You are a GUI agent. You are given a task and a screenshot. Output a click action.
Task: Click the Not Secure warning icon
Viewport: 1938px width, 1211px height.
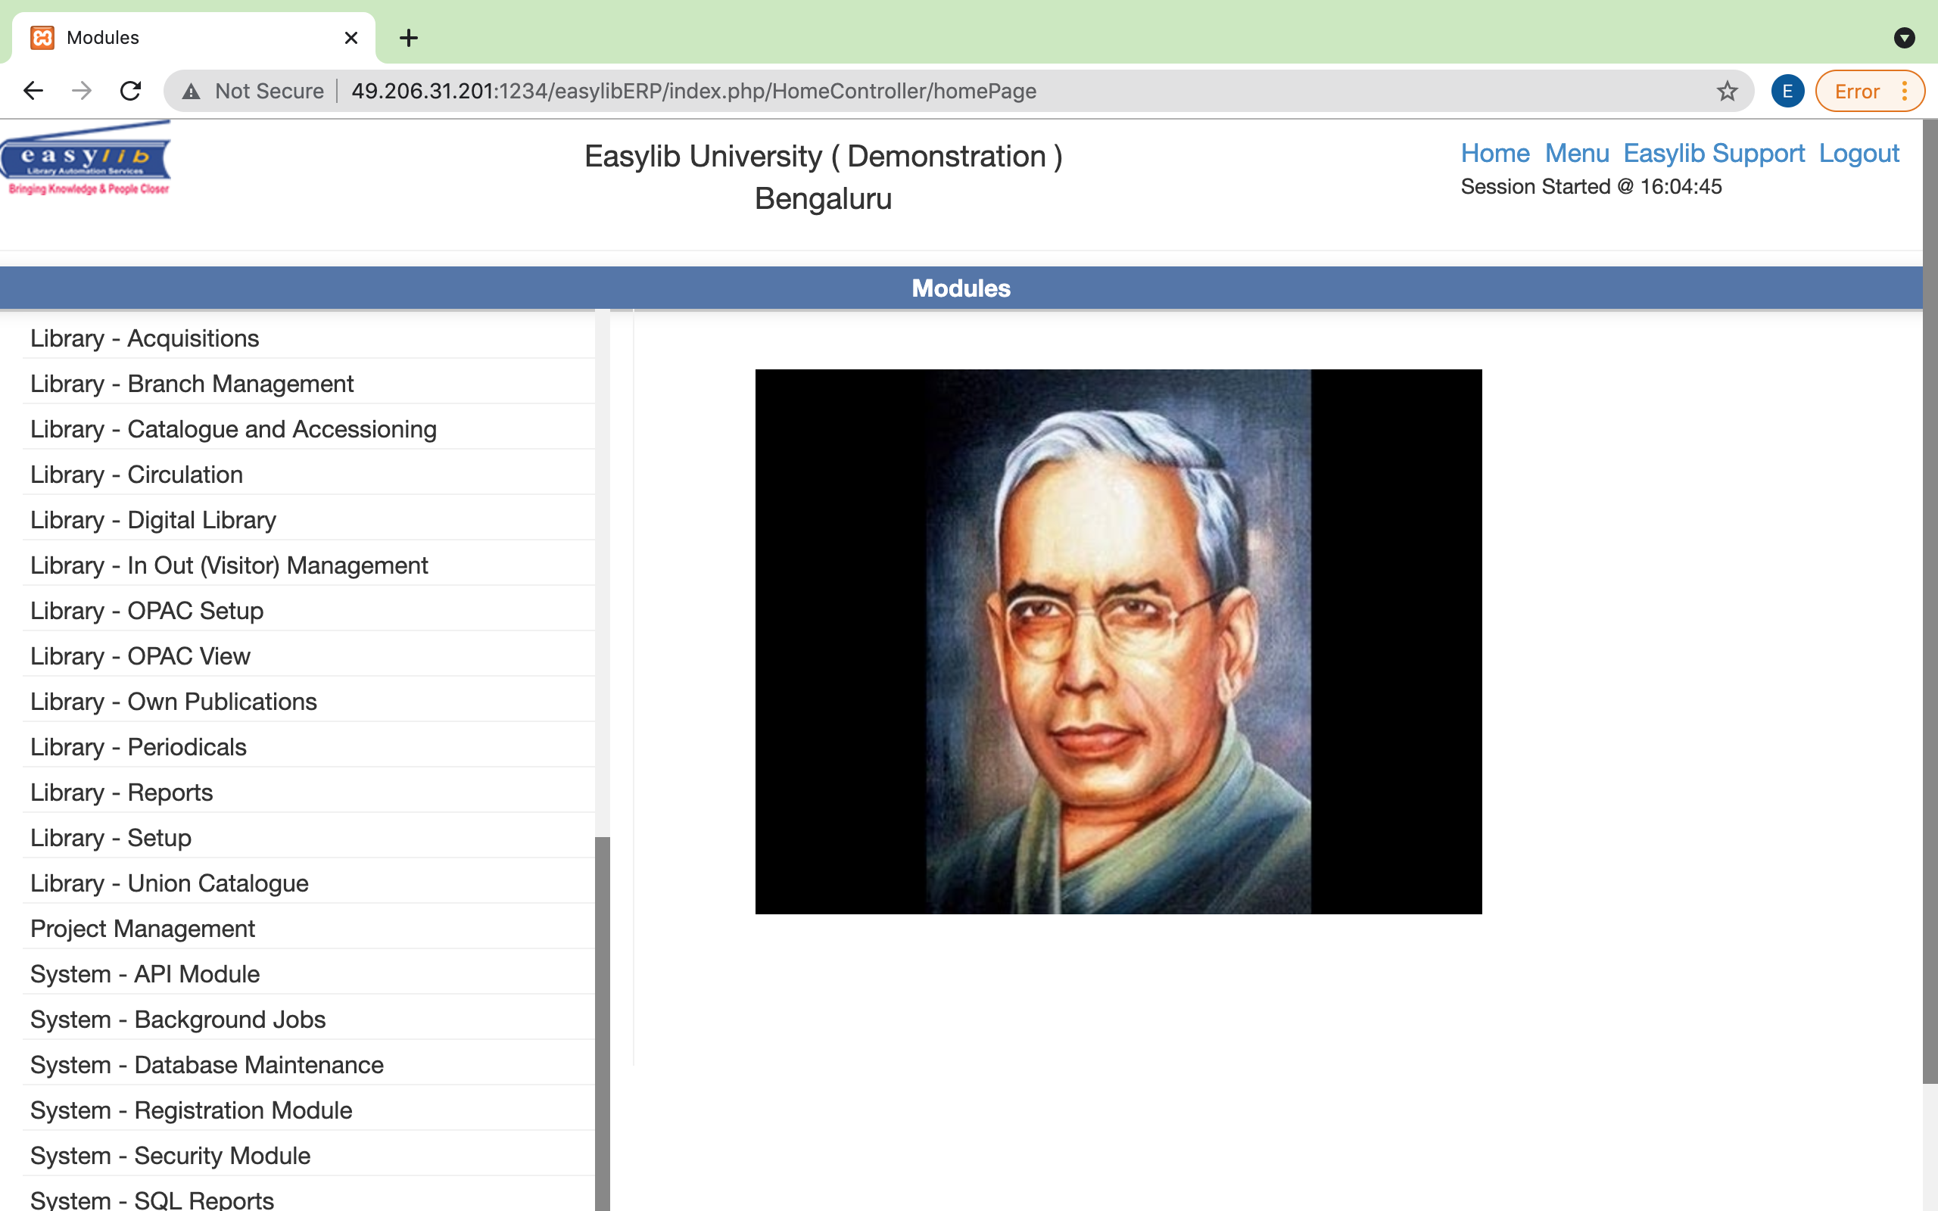pos(191,91)
